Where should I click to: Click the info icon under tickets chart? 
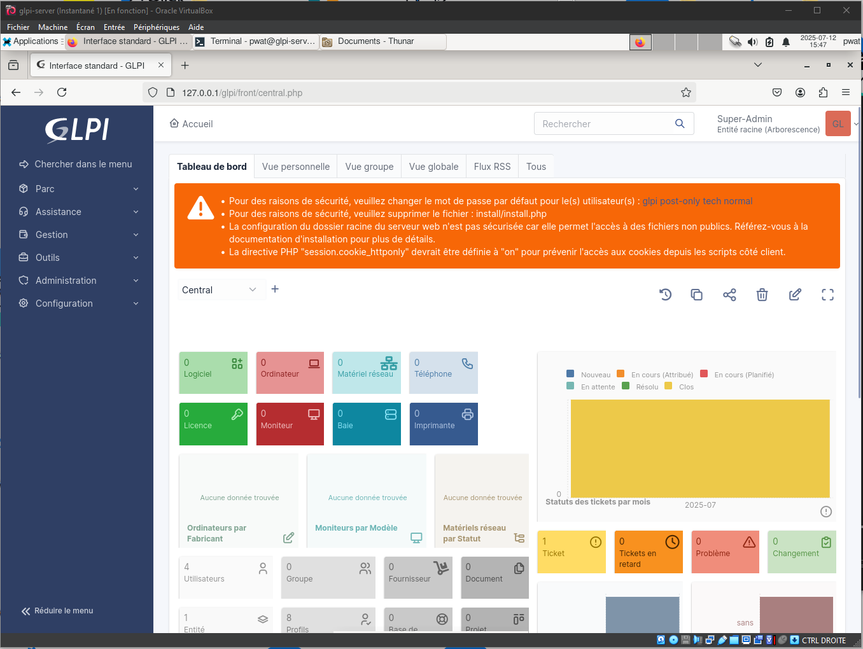point(826,512)
